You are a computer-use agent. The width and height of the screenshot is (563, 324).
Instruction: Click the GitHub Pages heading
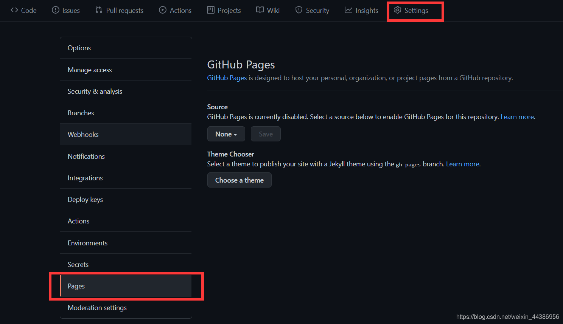[x=241, y=65]
